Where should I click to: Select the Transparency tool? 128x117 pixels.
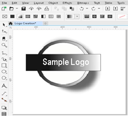pyautogui.click(x=4, y=114)
